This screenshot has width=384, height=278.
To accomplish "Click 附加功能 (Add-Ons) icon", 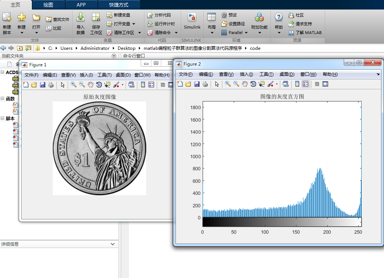I will click(259, 17).
